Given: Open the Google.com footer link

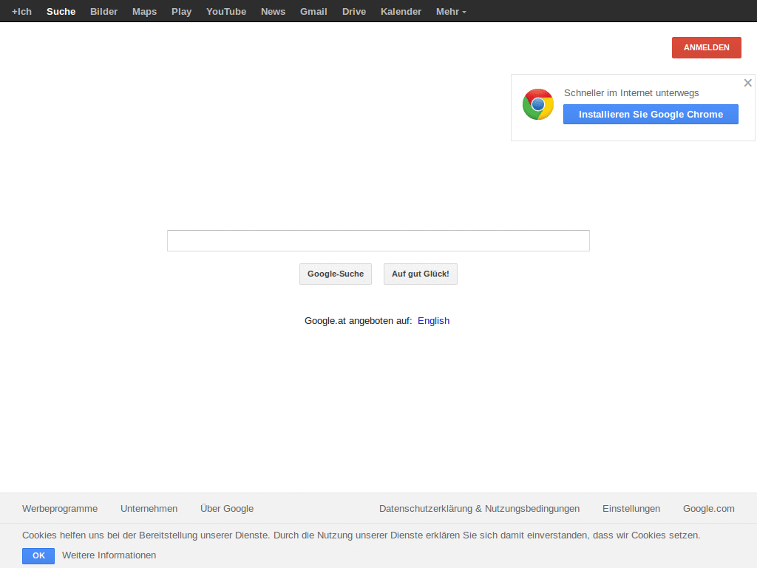Looking at the screenshot, I should pos(709,509).
